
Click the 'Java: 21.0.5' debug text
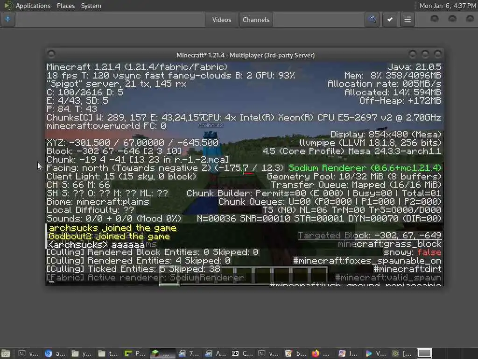pyautogui.click(x=415, y=67)
